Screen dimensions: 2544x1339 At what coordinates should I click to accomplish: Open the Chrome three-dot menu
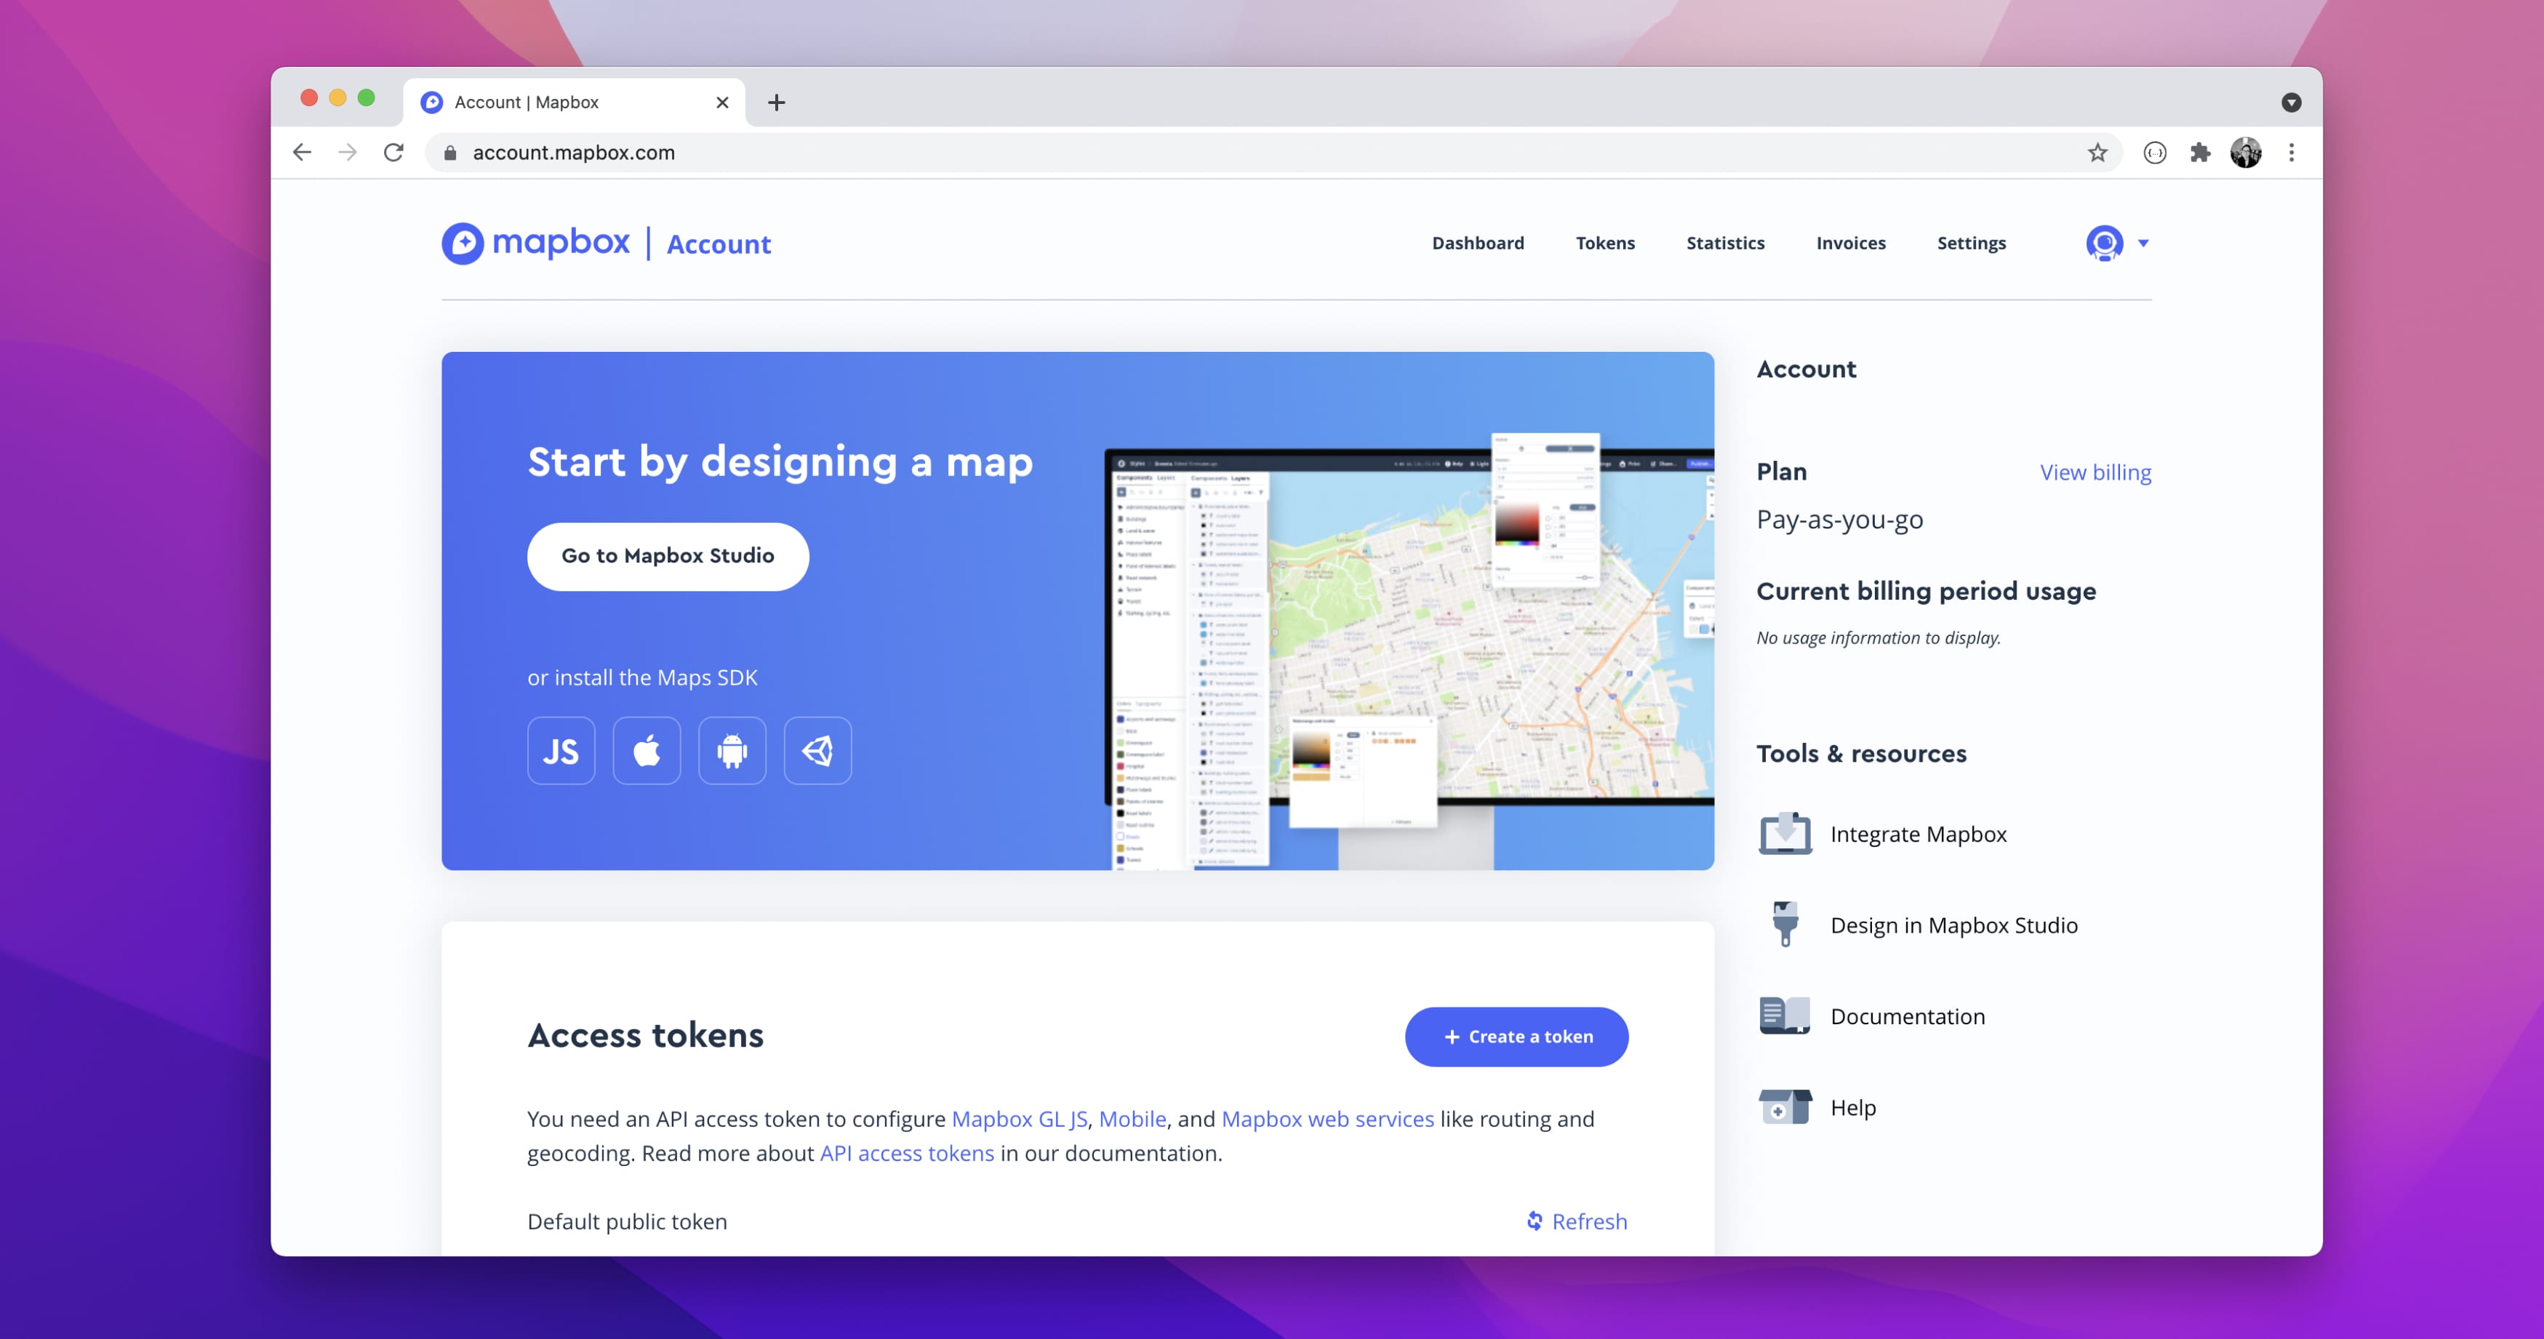tap(2291, 152)
